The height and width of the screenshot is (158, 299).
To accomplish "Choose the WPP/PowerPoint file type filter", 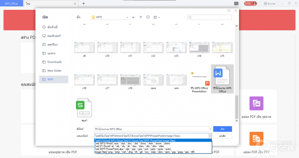I will pyautogui.click(x=153, y=149).
